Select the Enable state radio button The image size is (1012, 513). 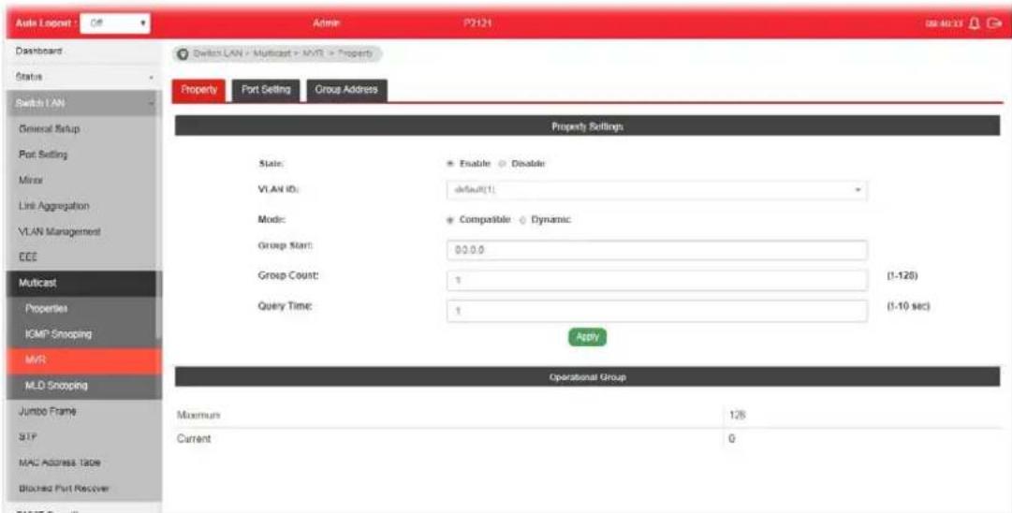pos(448,164)
